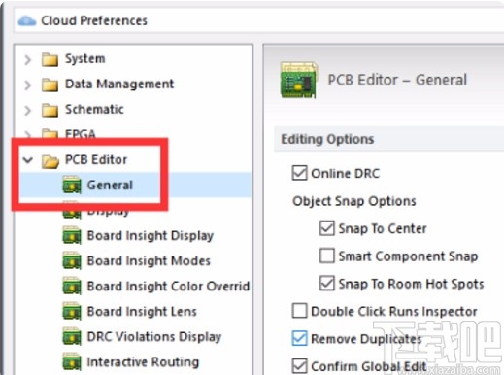Click the Cloud Preferences link text

pos(94,20)
